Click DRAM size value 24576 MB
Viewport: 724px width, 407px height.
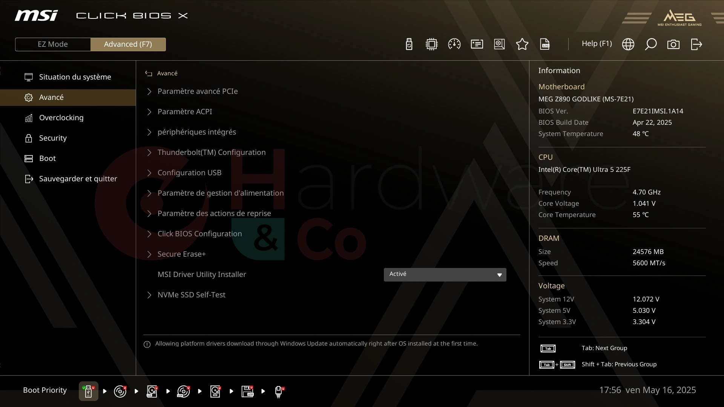pyautogui.click(x=648, y=252)
